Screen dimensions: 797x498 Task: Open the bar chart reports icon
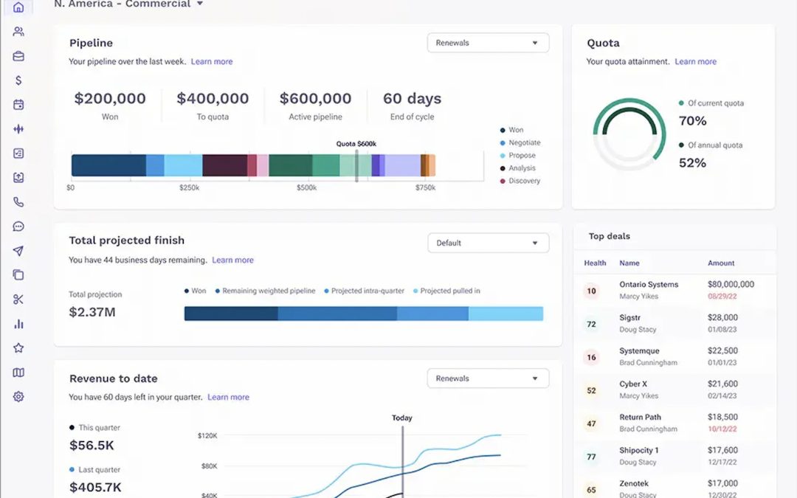(18, 324)
